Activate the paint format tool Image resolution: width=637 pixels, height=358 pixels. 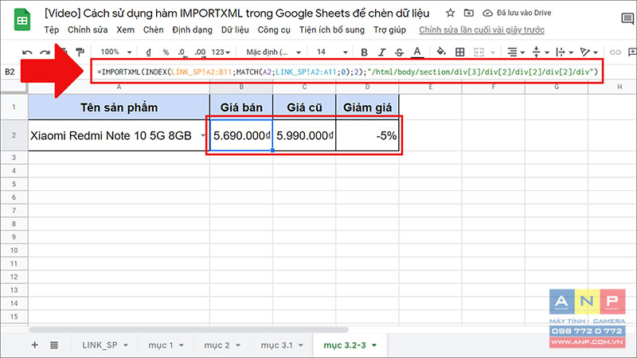click(x=80, y=52)
